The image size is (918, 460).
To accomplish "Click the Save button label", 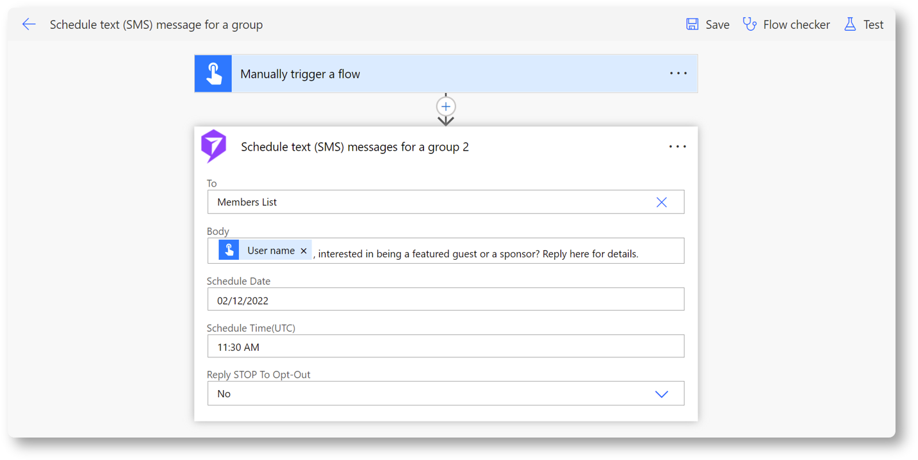I will click(717, 24).
